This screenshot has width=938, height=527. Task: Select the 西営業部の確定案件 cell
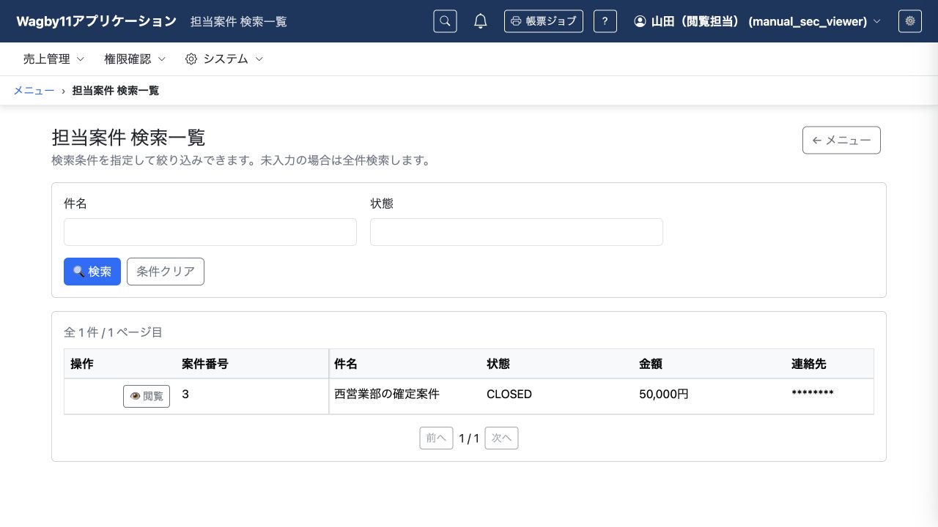tap(405, 396)
